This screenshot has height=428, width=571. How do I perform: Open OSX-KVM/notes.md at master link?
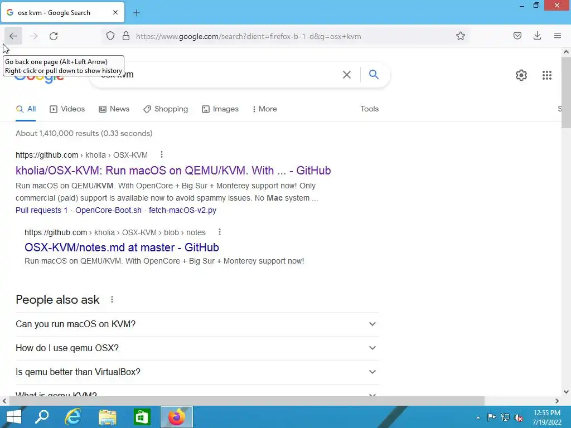(122, 247)
